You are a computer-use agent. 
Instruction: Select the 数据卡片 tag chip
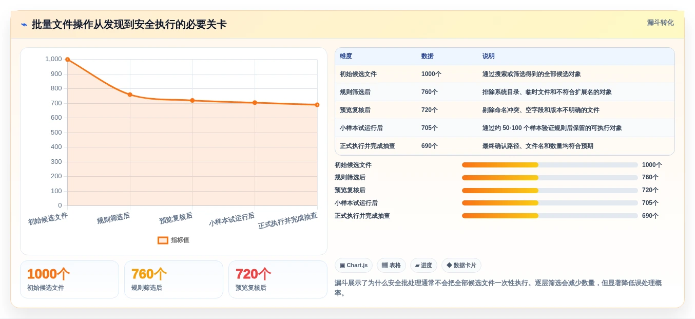(461, 265)
